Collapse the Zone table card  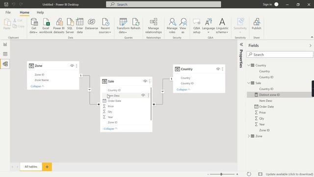pos(37,87)
